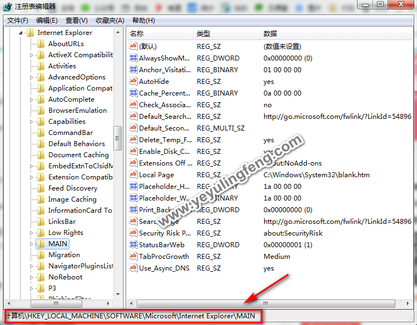Click the LinksBar folder icon

41,222
